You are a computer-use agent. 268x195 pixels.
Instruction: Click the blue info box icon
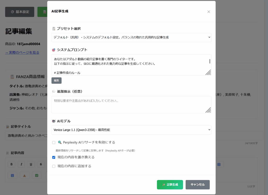[x=12, y=175]
